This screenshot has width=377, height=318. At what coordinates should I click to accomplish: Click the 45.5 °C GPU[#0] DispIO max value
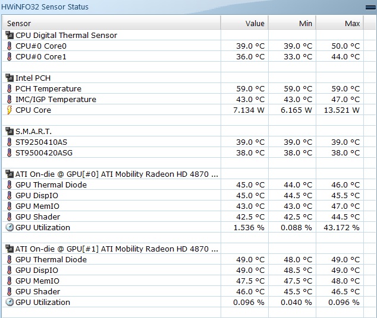pyautogui.click(x=345, y=195)
